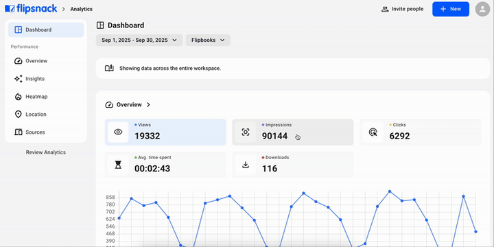Click the first data point on the chart
This screenshot has height=247, width=494.
coord(119,218)
